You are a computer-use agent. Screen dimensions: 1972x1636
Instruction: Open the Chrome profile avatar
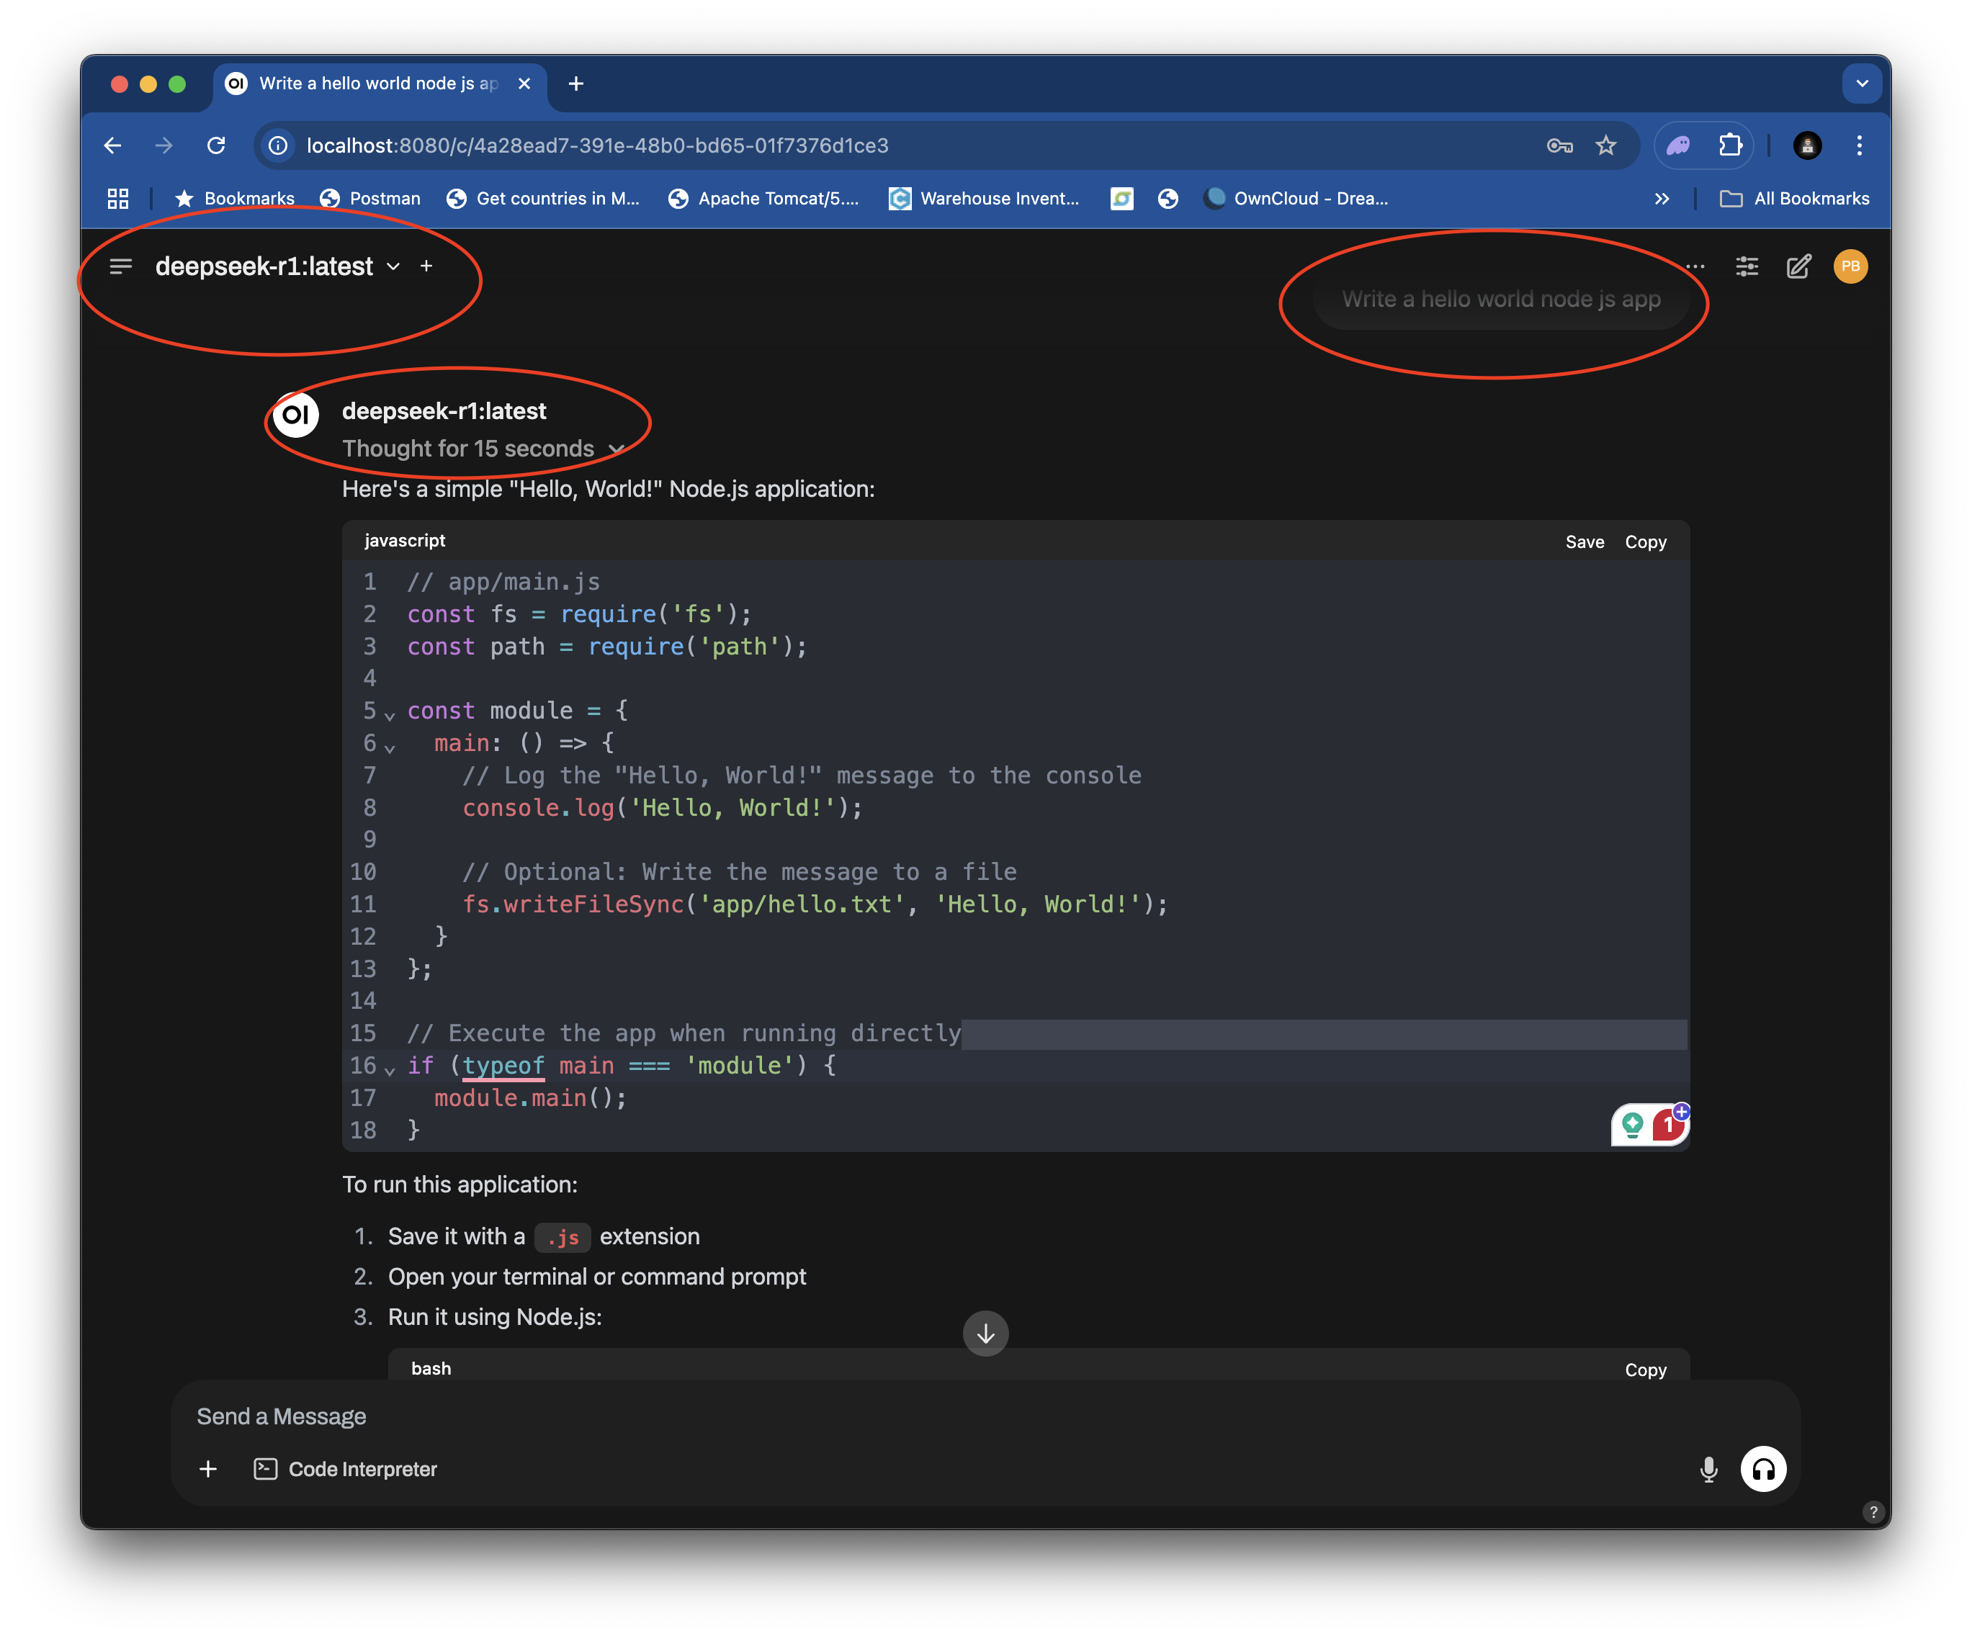[1807, 145]
